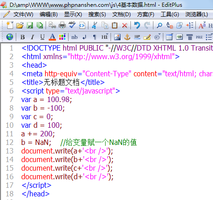Open the special character dropdown
This screenshot has height=200, width=213.
point(157,37)
